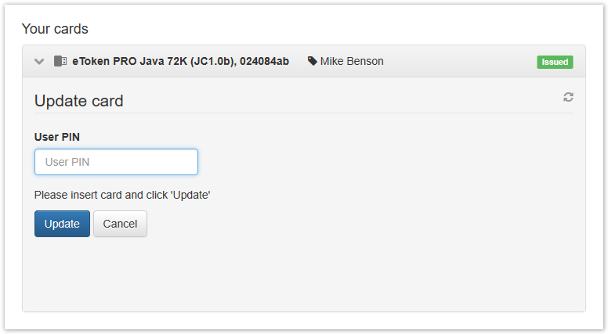Click the Your cards heading
The height and width of the screenshot is (334, 608).
tap(55, 29)
